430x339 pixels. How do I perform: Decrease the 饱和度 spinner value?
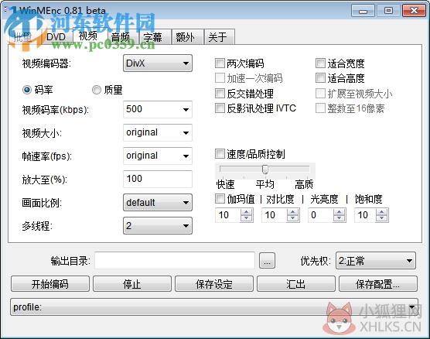(x=382, y=218)
